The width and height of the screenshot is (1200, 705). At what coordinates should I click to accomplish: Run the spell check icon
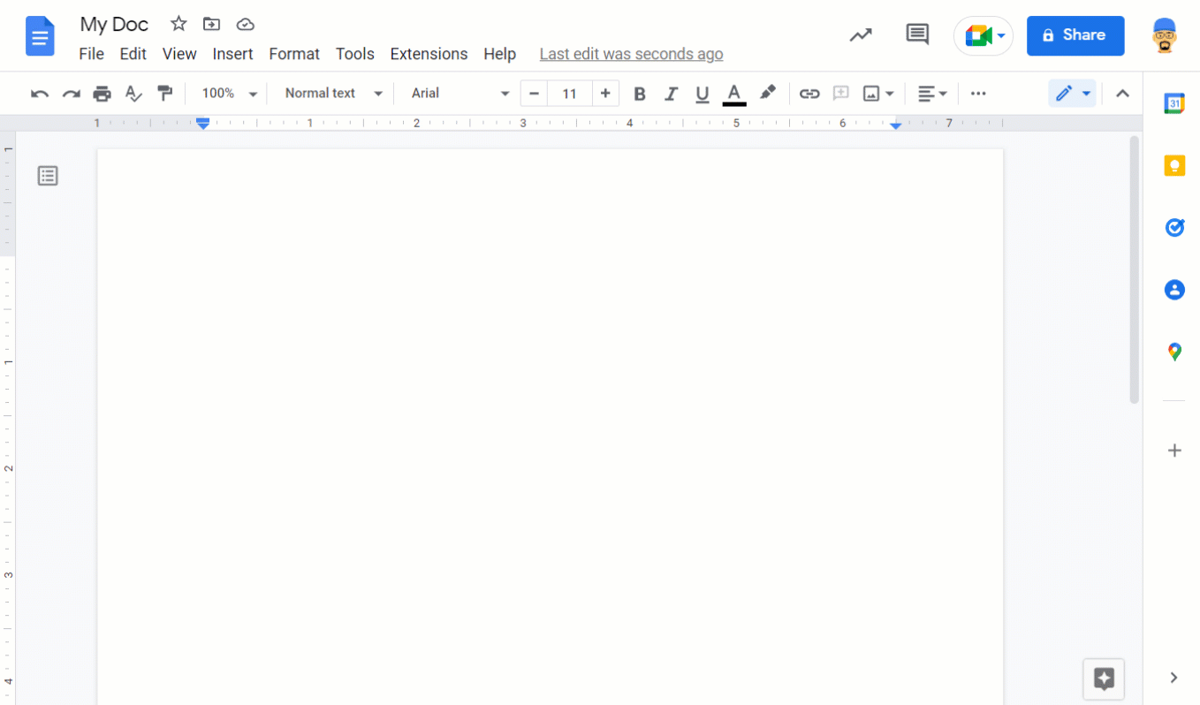133,94
